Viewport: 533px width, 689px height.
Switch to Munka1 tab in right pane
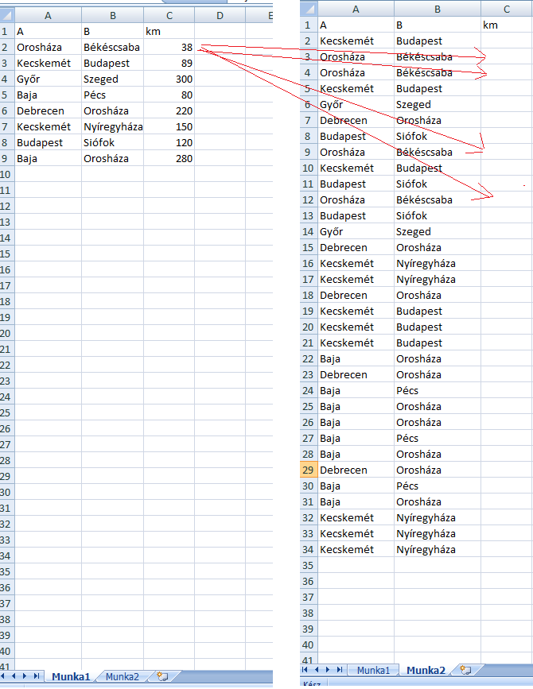click(x=373, y=670)
